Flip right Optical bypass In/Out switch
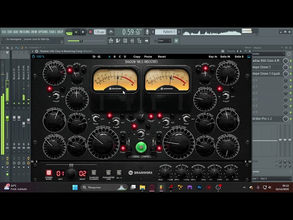 (x=226, y=96)
